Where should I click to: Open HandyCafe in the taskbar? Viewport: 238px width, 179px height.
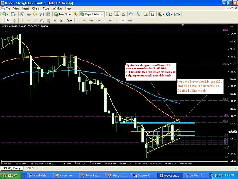tap(40, 176)
